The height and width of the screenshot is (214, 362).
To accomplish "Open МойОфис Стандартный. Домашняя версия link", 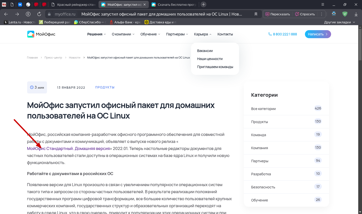I will (68, 148).
